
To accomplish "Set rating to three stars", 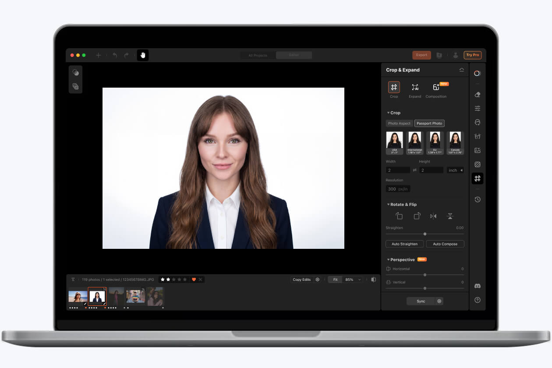I will 174,280.
